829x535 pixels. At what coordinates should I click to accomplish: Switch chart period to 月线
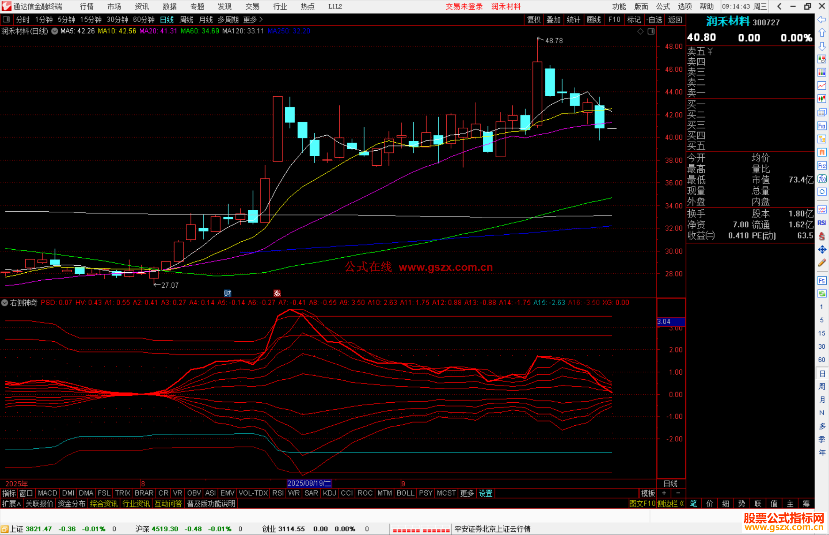click(x=206, y=20)
